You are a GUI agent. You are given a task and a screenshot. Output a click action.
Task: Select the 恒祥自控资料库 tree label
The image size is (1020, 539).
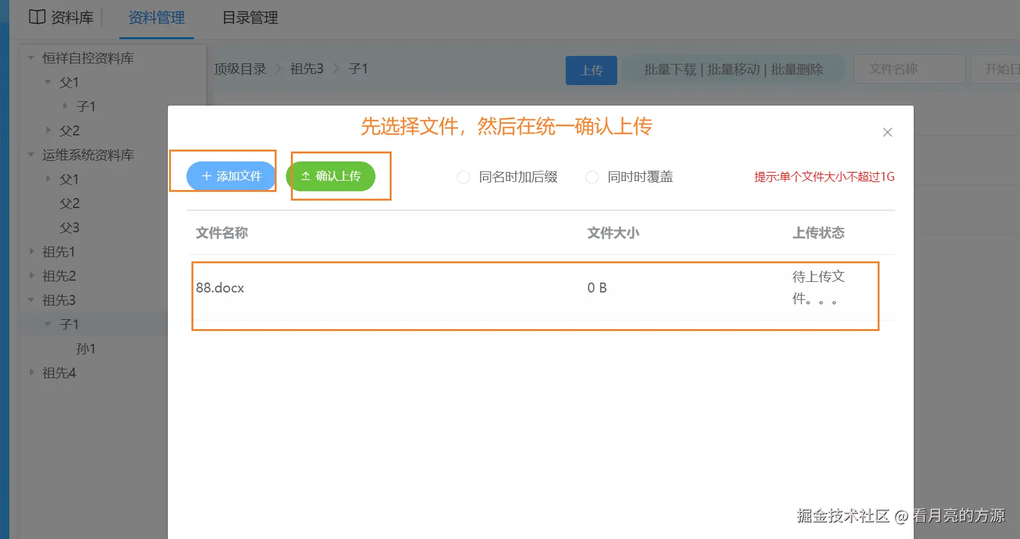[88, 58]
